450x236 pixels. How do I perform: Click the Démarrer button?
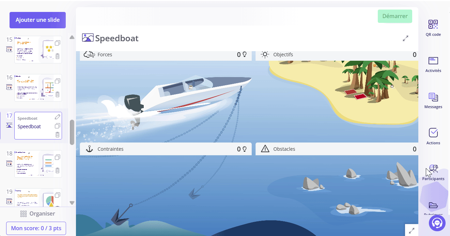click(x=395, y=16)
